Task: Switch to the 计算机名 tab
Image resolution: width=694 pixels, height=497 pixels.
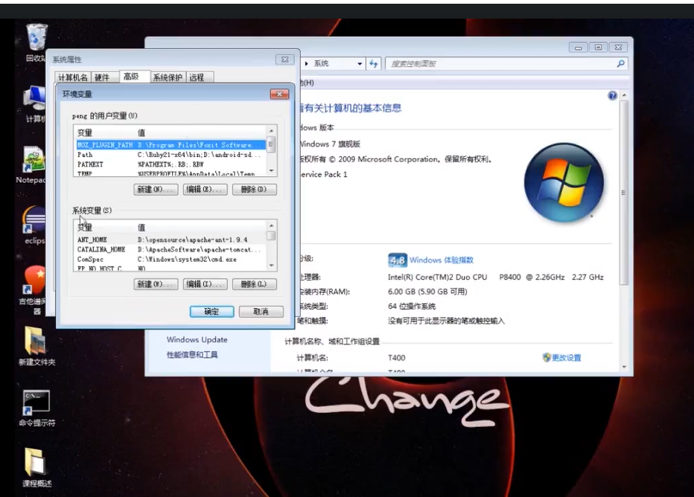Action: tap(72, 77)
